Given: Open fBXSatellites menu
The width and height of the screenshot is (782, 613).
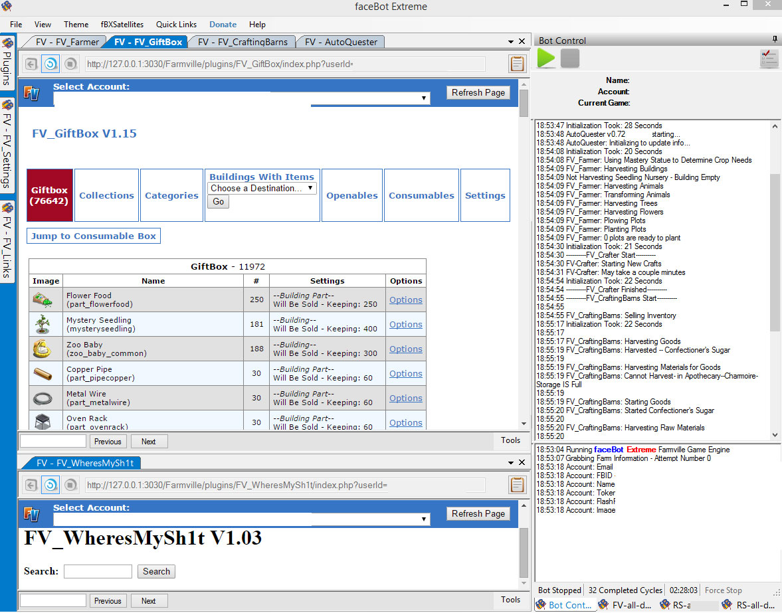Looking at the screenshot, I should point(122,25).
